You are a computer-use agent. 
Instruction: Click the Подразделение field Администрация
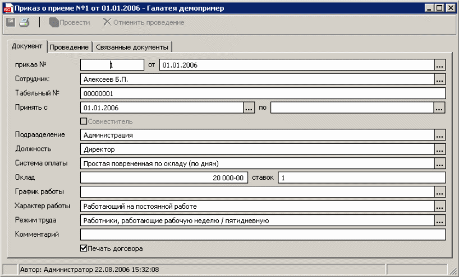257,135
